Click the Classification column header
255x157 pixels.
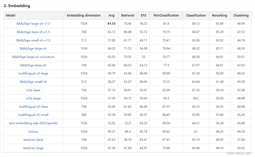tap(196, 15)
